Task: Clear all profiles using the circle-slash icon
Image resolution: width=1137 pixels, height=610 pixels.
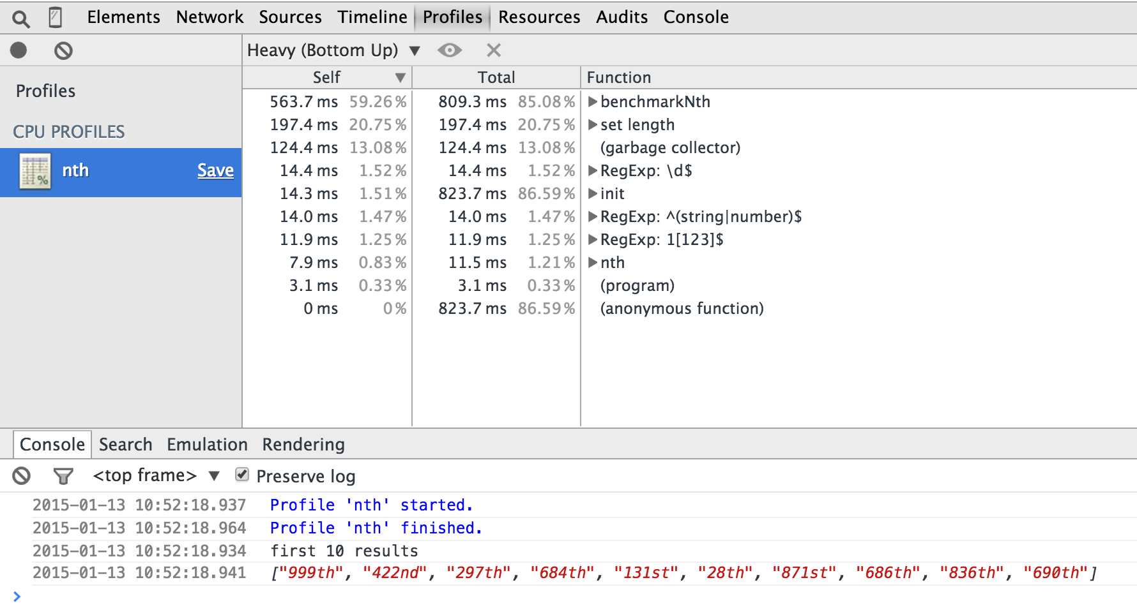Action: (x=63, y=50)
